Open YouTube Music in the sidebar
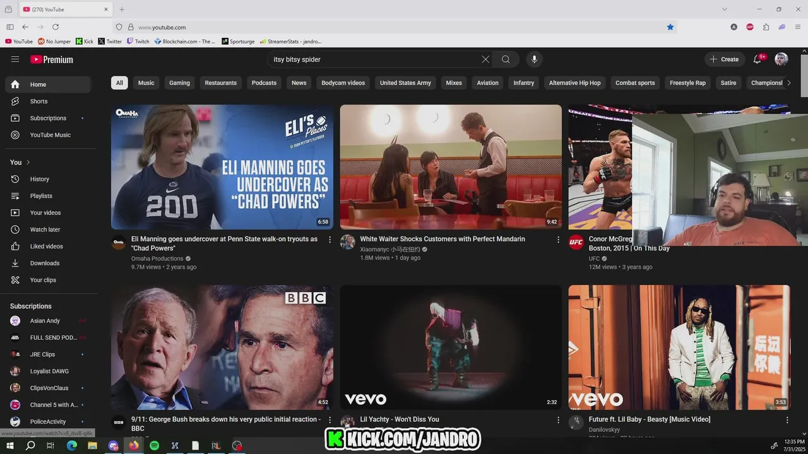Screen dimensions: 808x454 point(48,135)
